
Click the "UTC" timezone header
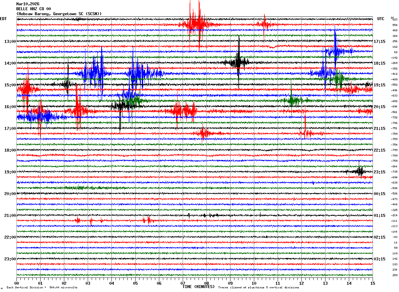(x=381, y=19)
